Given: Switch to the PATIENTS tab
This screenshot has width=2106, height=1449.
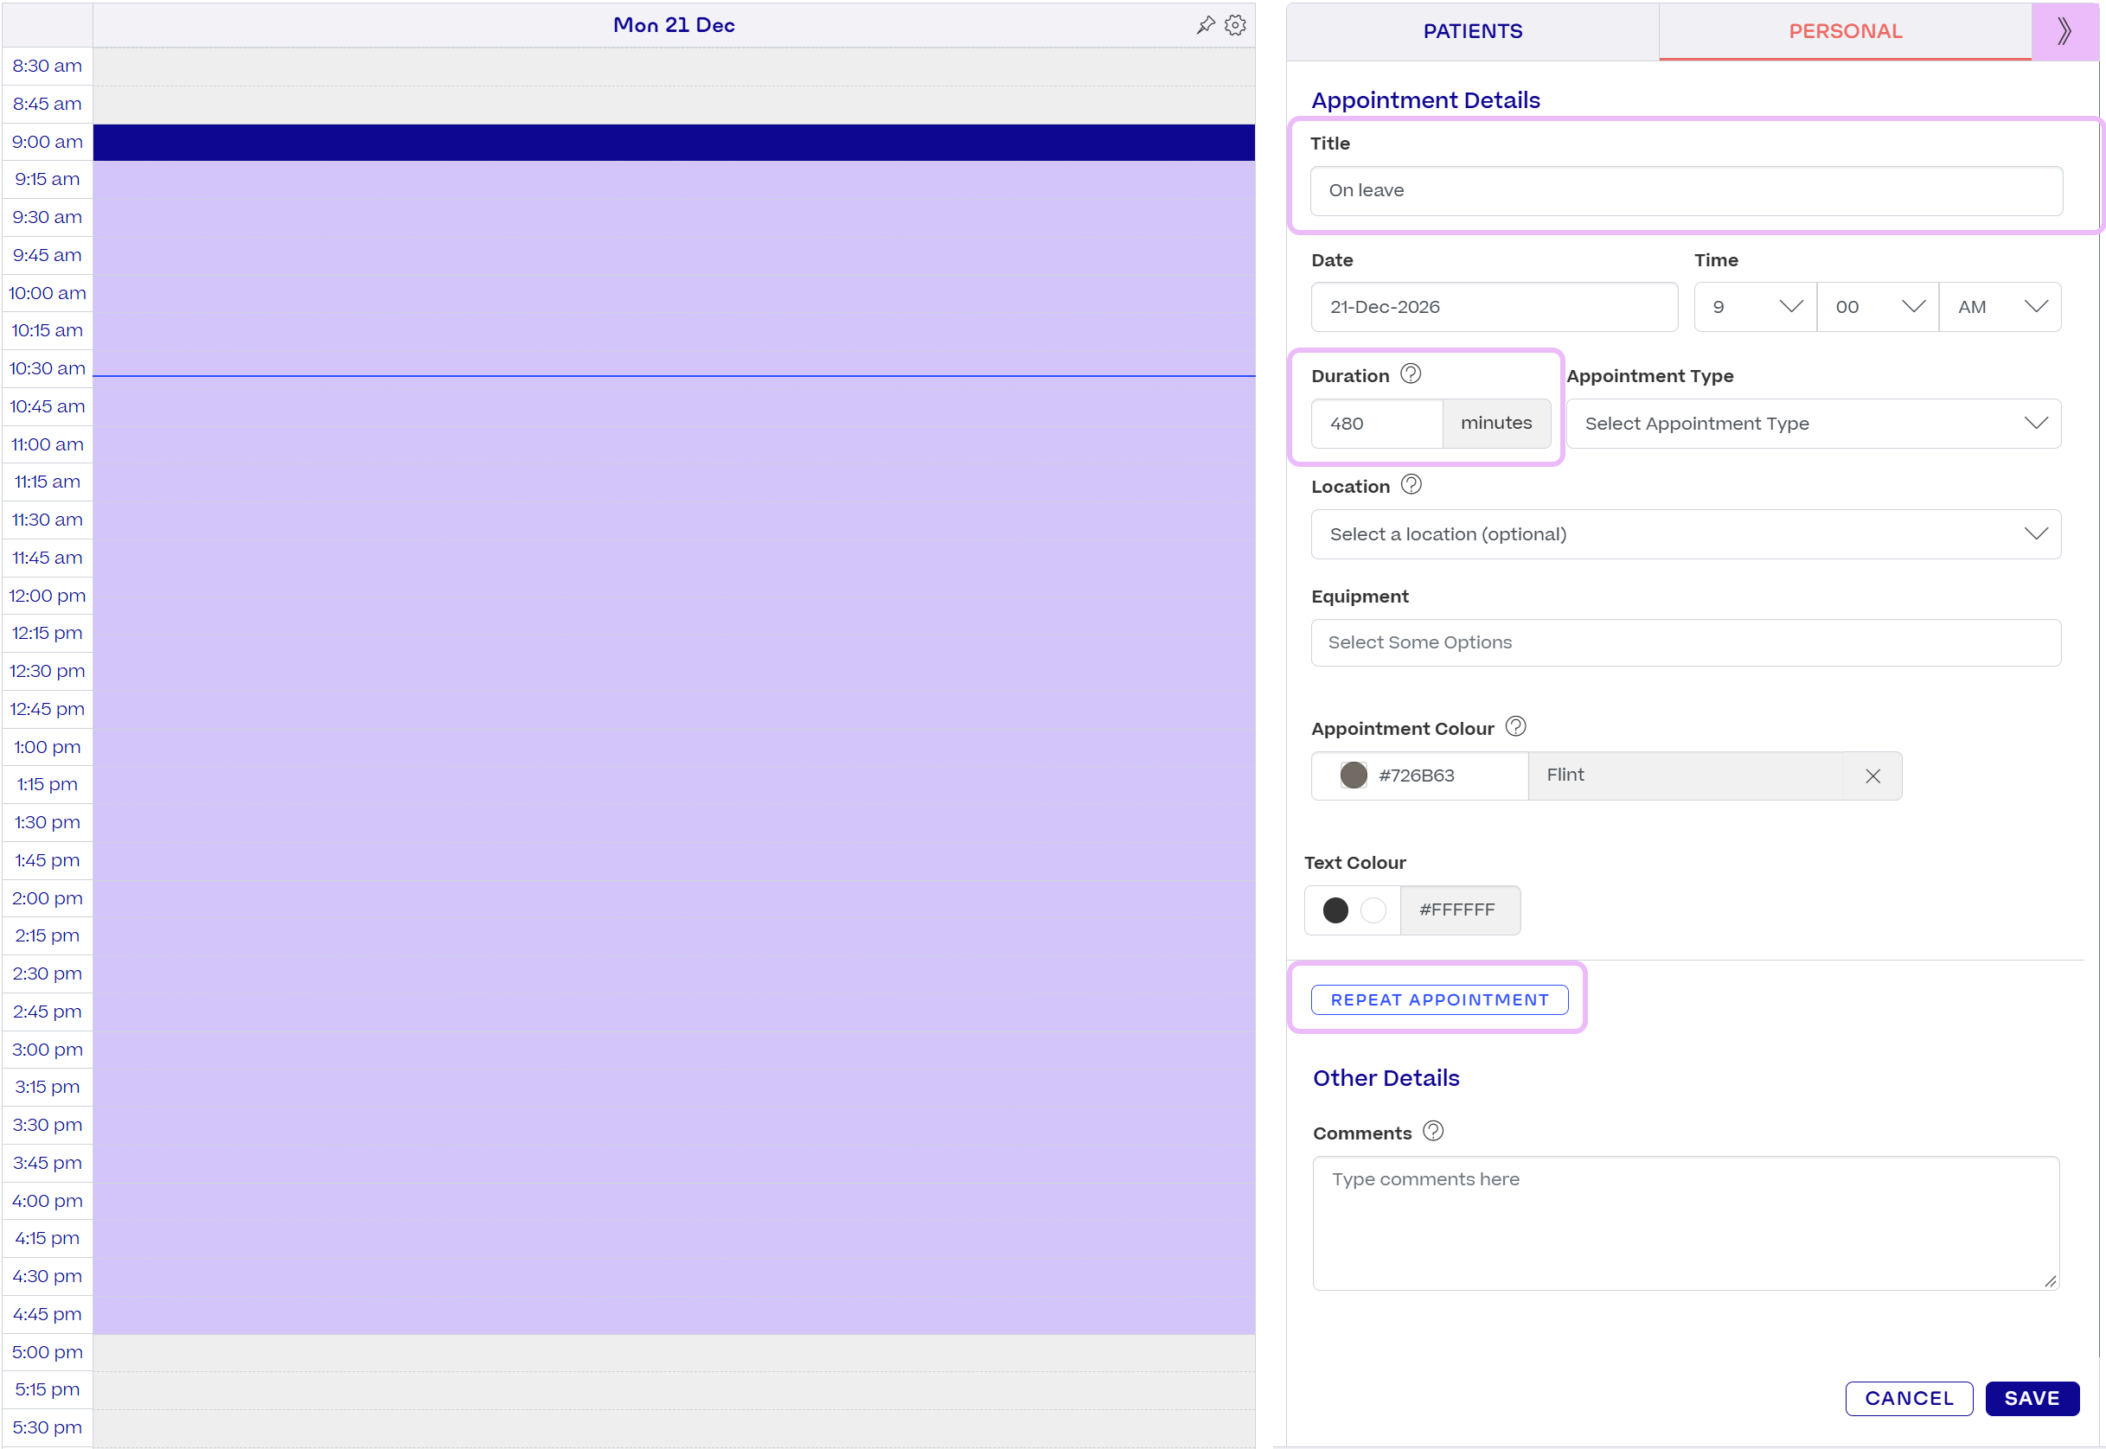Looking at the screenshot, I should click(x=1472, y=31).
